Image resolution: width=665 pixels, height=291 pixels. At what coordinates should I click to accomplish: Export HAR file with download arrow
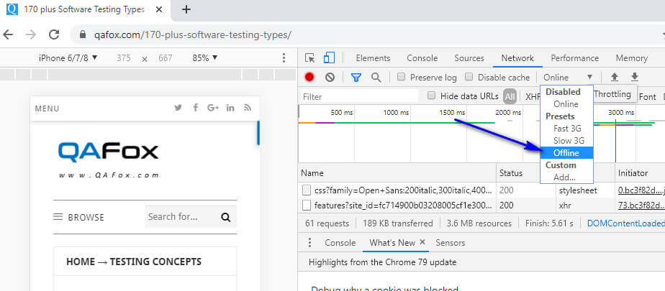click(x=635, y=77)
